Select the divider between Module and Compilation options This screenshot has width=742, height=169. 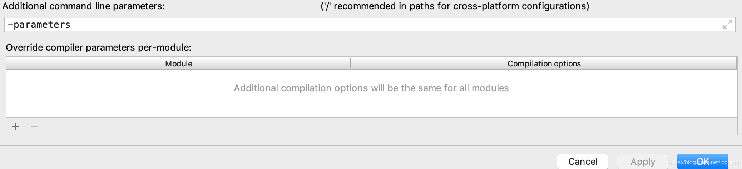pos(351,63)
